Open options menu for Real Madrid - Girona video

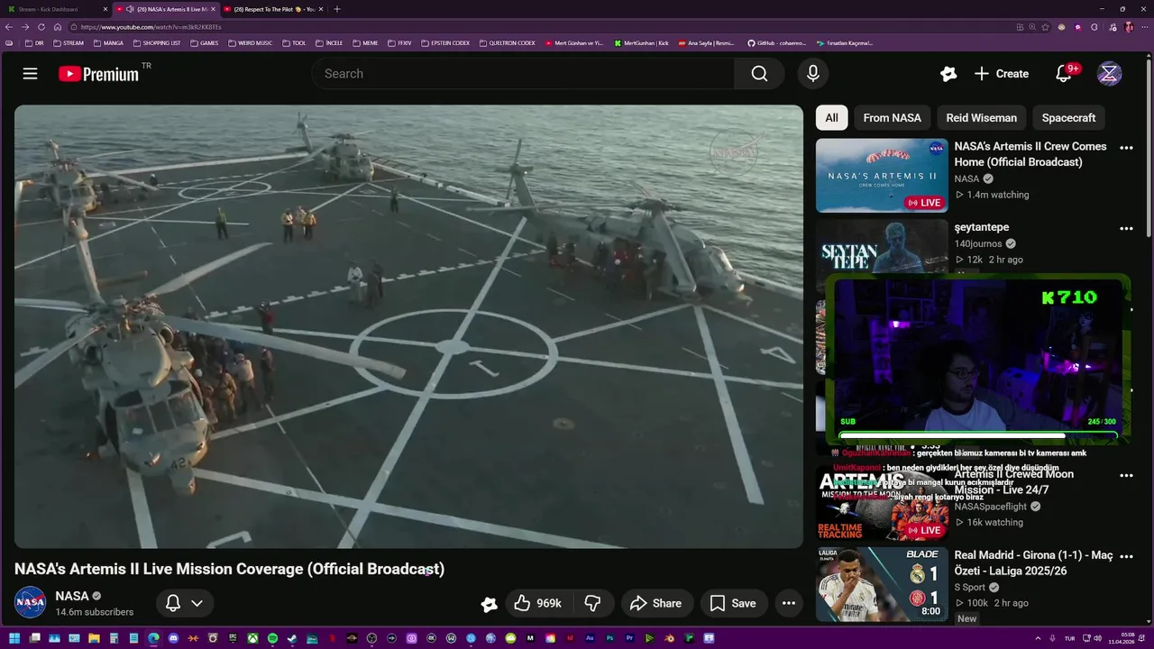pos(1126,557)
